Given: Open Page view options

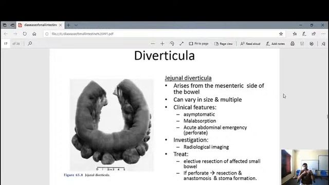Looking at the screenshot, I should pyautogui.click(x=223, y=44).
